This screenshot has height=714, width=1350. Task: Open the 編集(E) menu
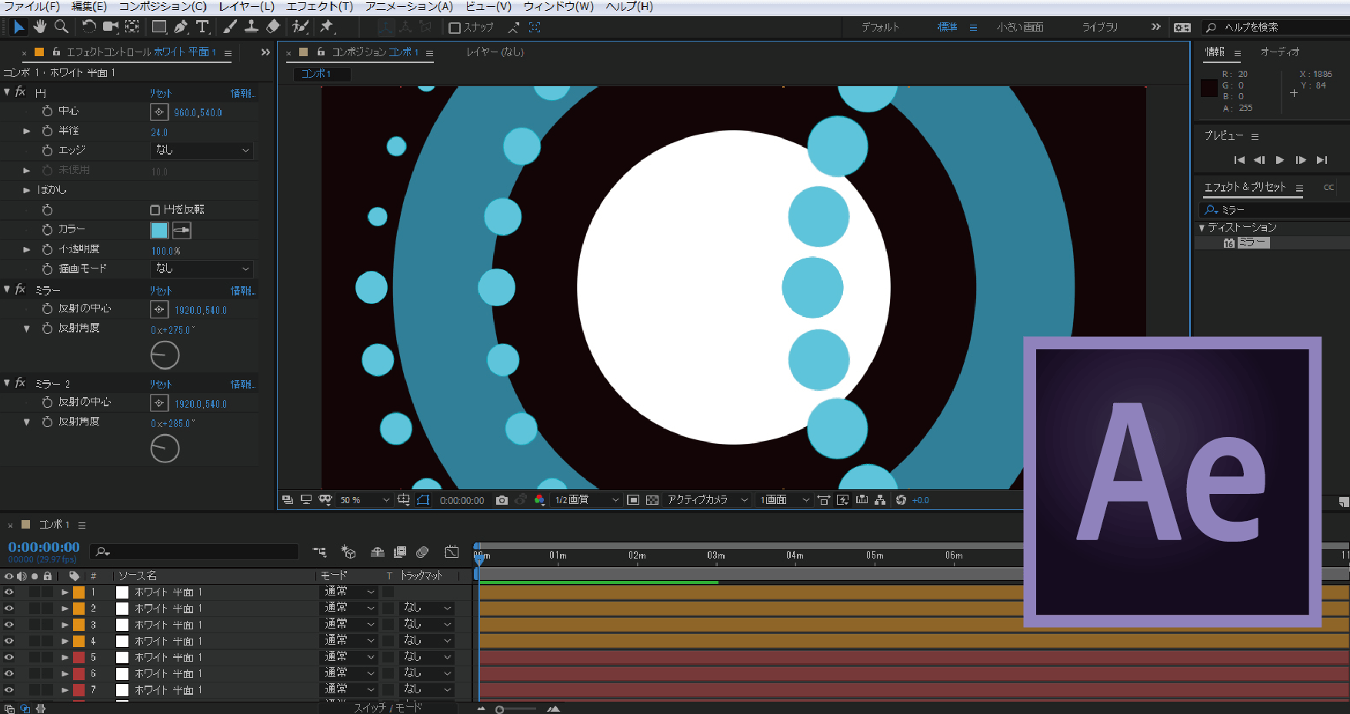pyautogui.click(x=89, y=6)
